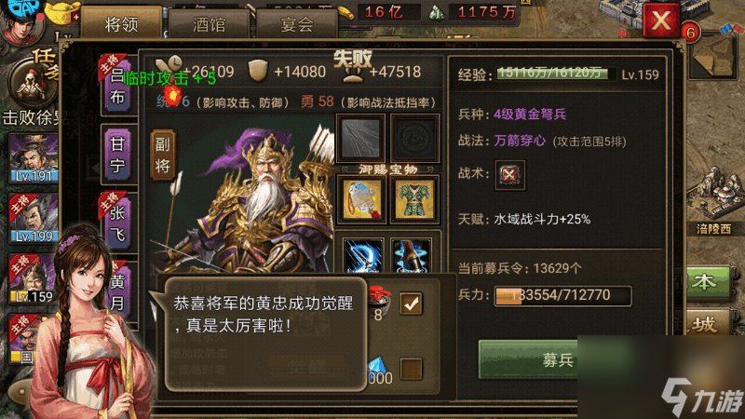
Task: Open the 将领 generals tab
Action: point(121,23)
